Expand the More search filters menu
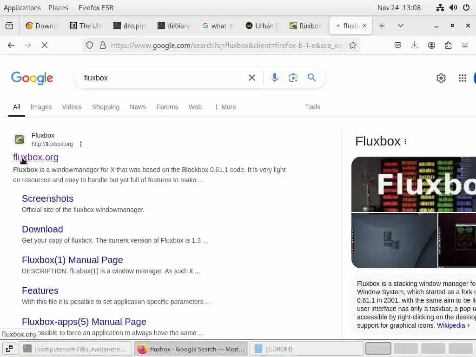The width and height of the screenshot is (476, 357). click(x=225, y=107)
